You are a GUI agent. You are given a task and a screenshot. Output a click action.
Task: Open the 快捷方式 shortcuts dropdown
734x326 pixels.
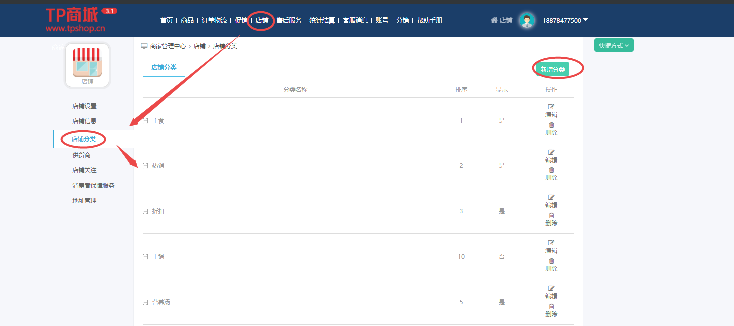pos(613,45)
